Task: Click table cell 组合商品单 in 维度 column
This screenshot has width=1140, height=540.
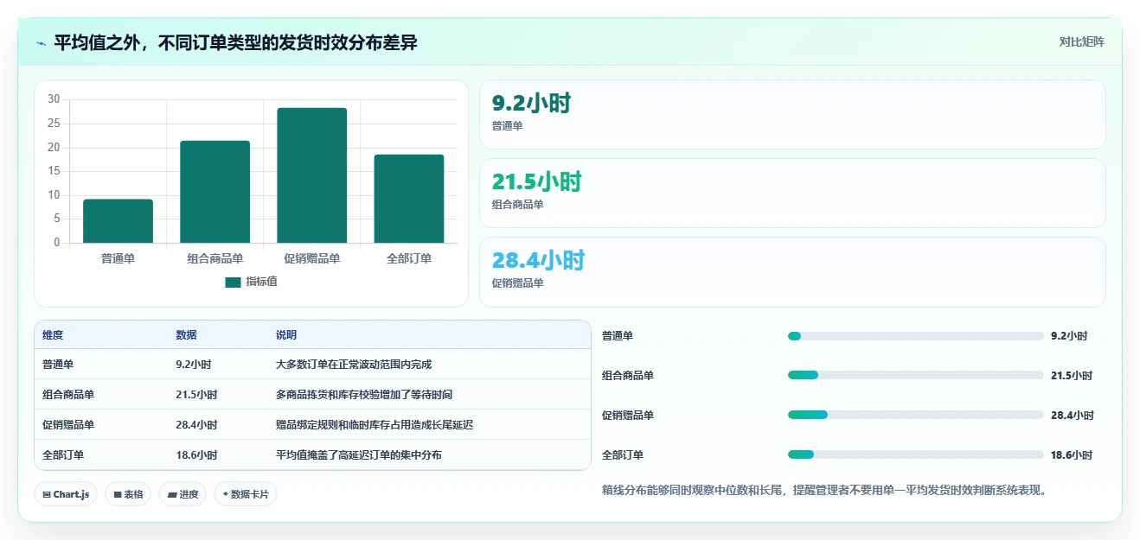Action: tap(68, 395)
